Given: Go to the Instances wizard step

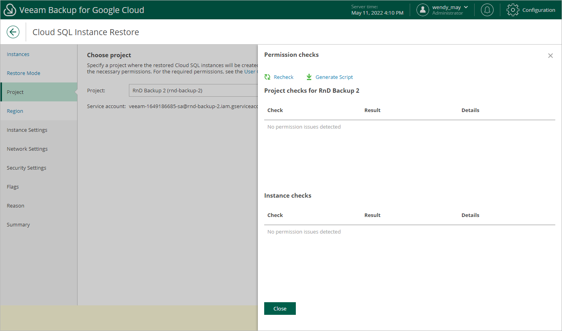Looking at the screenshot, I should [x=39, y=54].
